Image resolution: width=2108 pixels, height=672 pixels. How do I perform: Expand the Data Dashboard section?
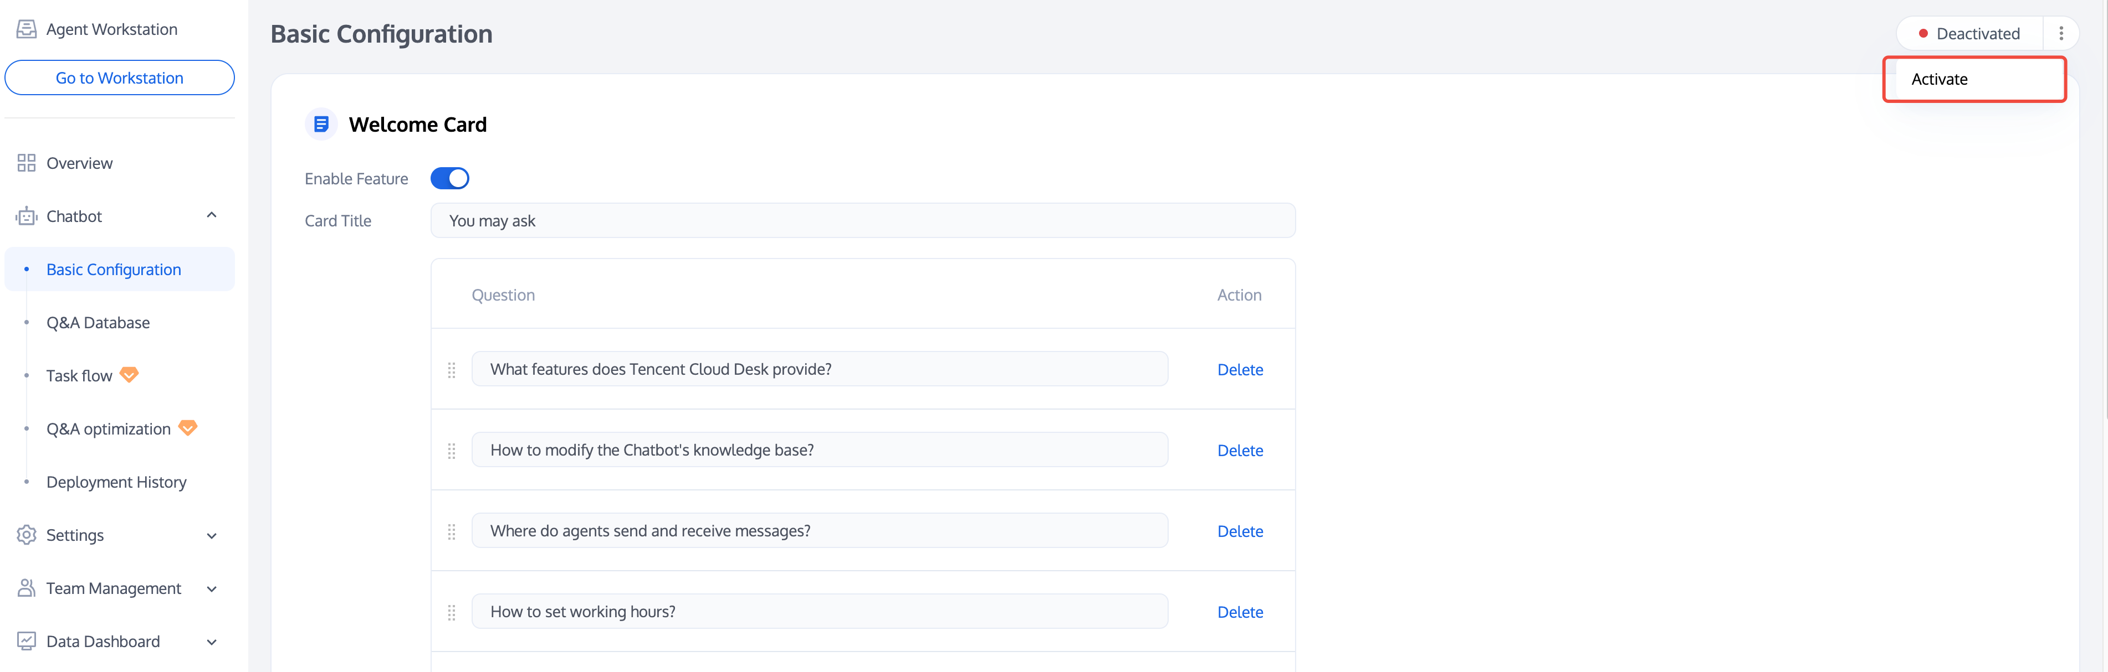[211, 642]
